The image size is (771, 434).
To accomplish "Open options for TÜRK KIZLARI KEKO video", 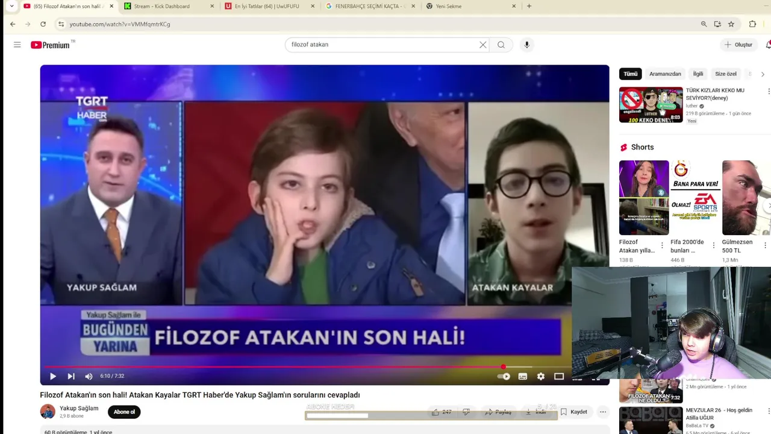I will coord(768,91).
